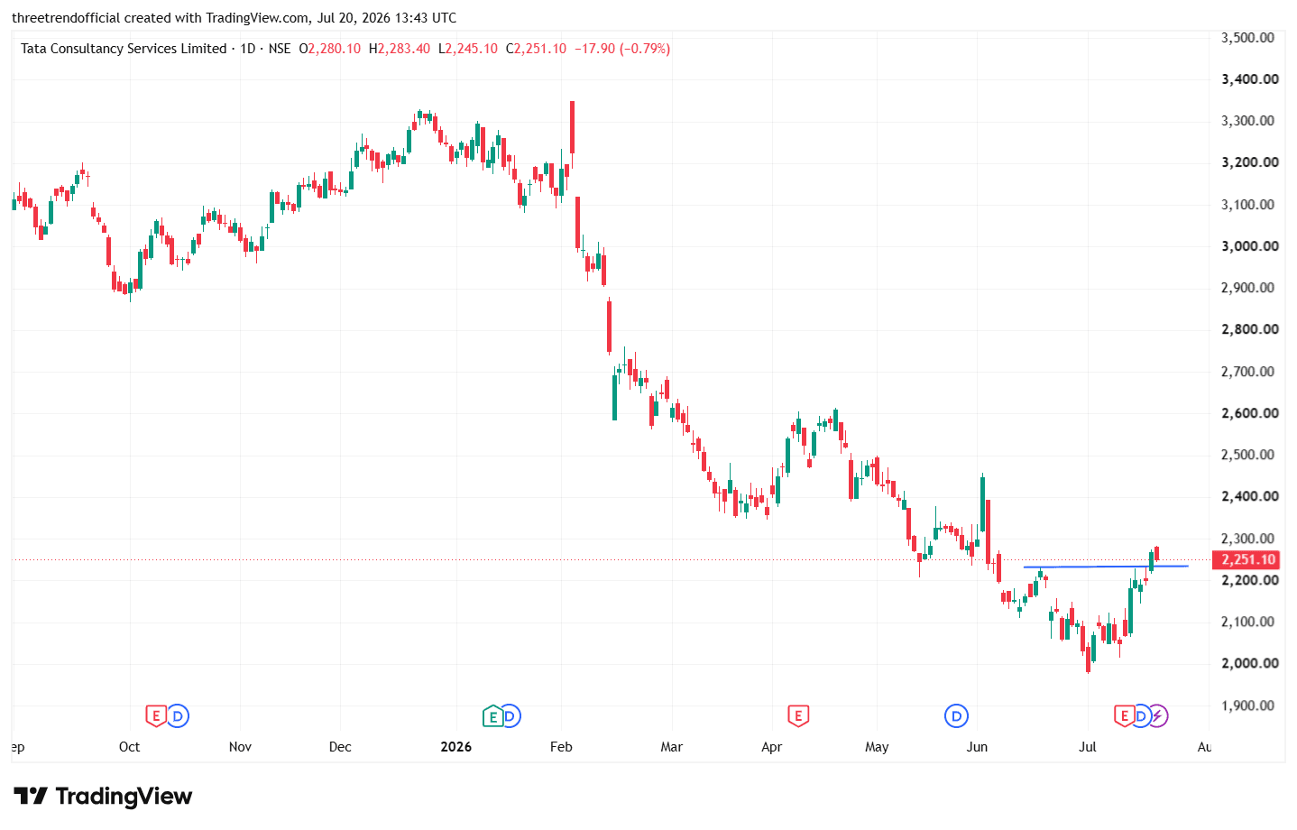
Task: Click the 1,900.00 price axis label
Action: point(1248,705)
